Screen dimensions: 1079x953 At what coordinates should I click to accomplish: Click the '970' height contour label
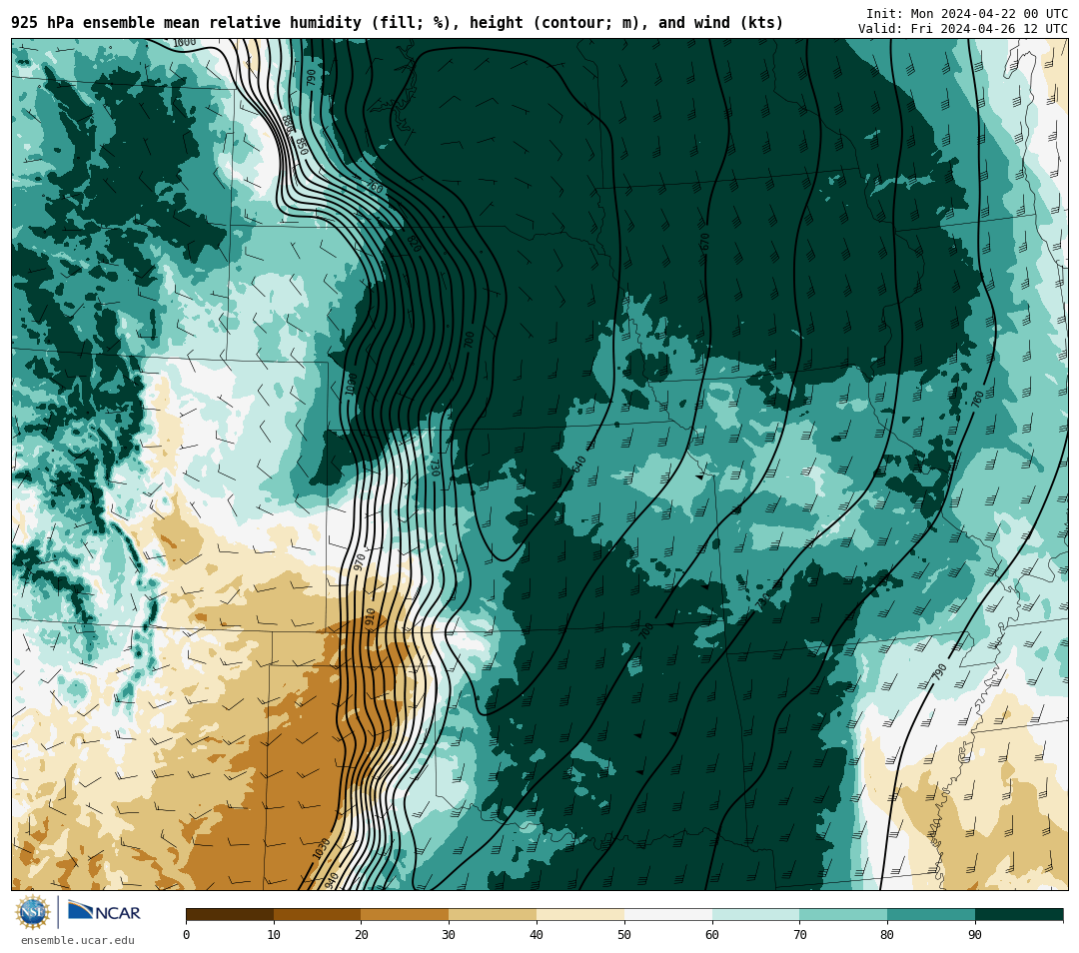coord(360,561)
